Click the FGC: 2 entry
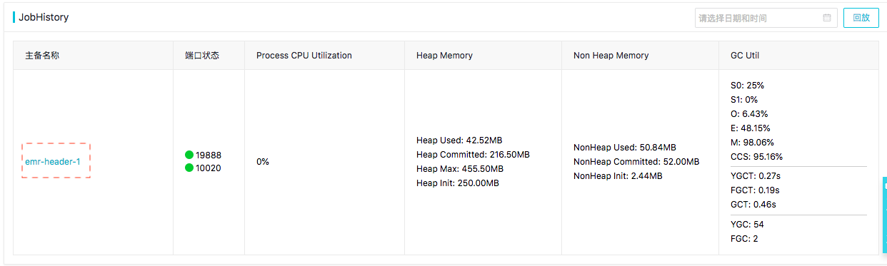The image size is (887, 266). coord(744,239)
